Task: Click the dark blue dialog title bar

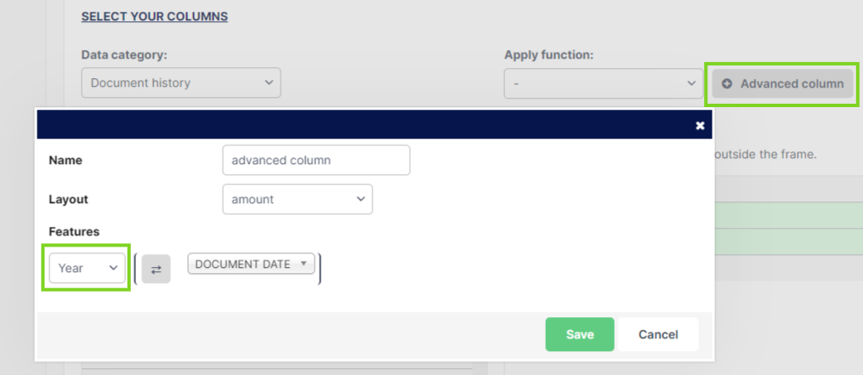Action: [x=374, y=124]
